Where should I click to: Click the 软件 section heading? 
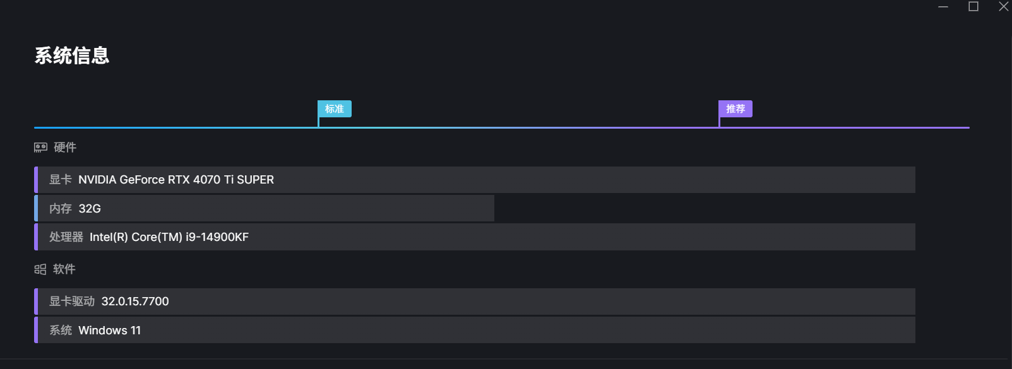(64, 269)
